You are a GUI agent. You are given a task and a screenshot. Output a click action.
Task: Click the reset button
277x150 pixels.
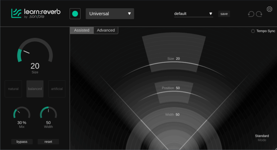(x=48, y=142)
